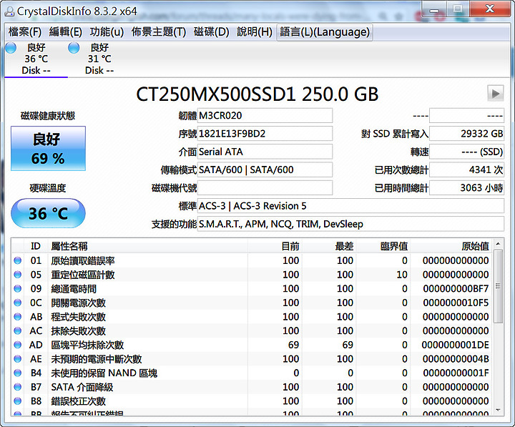Image resolution: width=515 pixels, height=427 pixels.
Task: Click the serial number field 1821E13F9BD2
Action: (x=265, y=134)
